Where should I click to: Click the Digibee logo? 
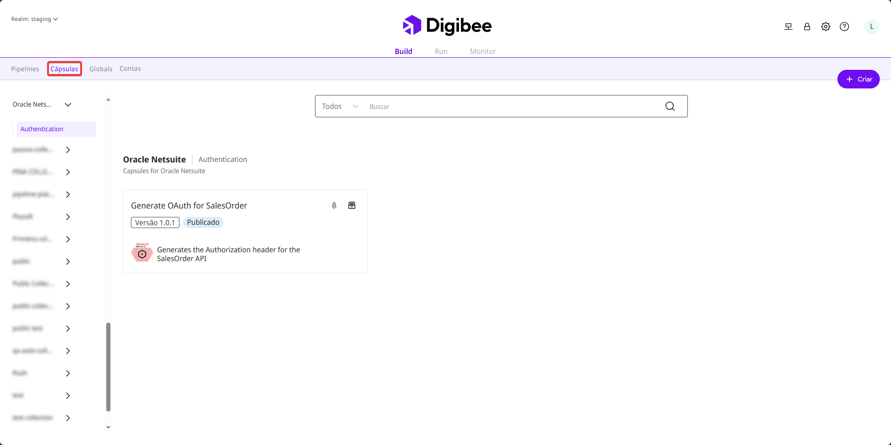(x=447, y=26)
